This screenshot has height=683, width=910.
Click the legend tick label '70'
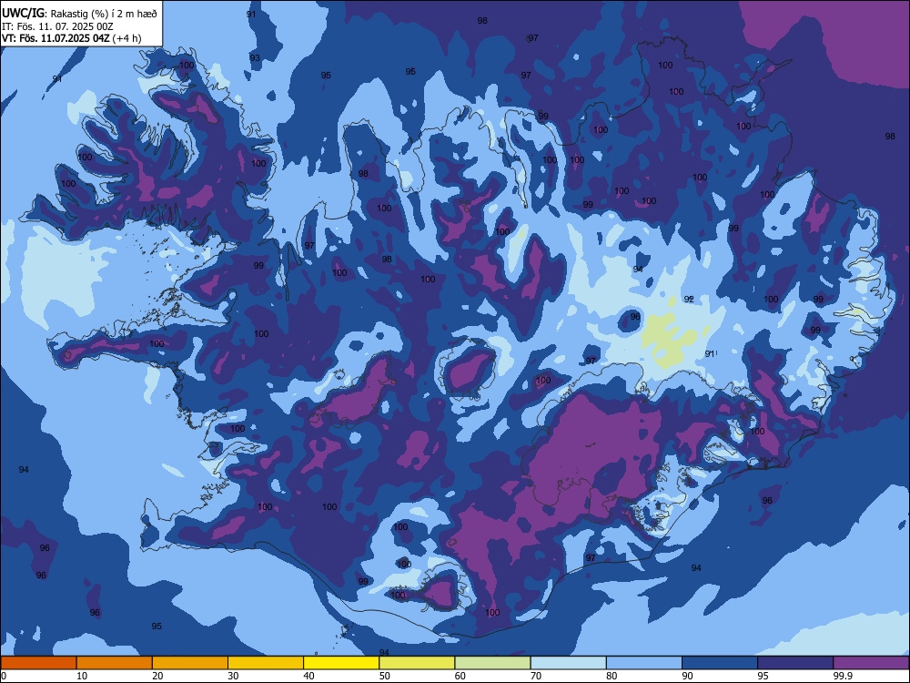(x=536, y=676)
